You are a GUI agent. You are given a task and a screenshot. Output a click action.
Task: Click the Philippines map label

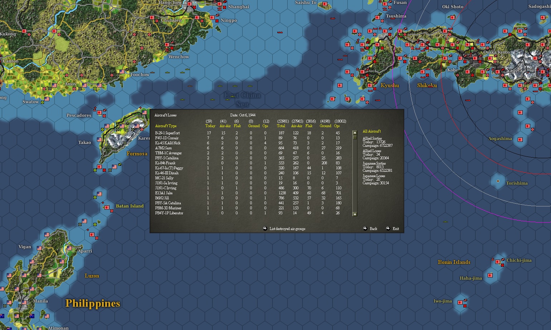(93, 303)
